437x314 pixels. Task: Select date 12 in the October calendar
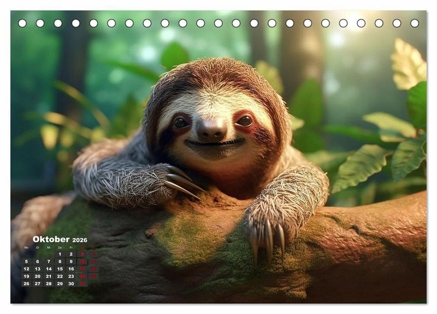[x=26, y=269]
